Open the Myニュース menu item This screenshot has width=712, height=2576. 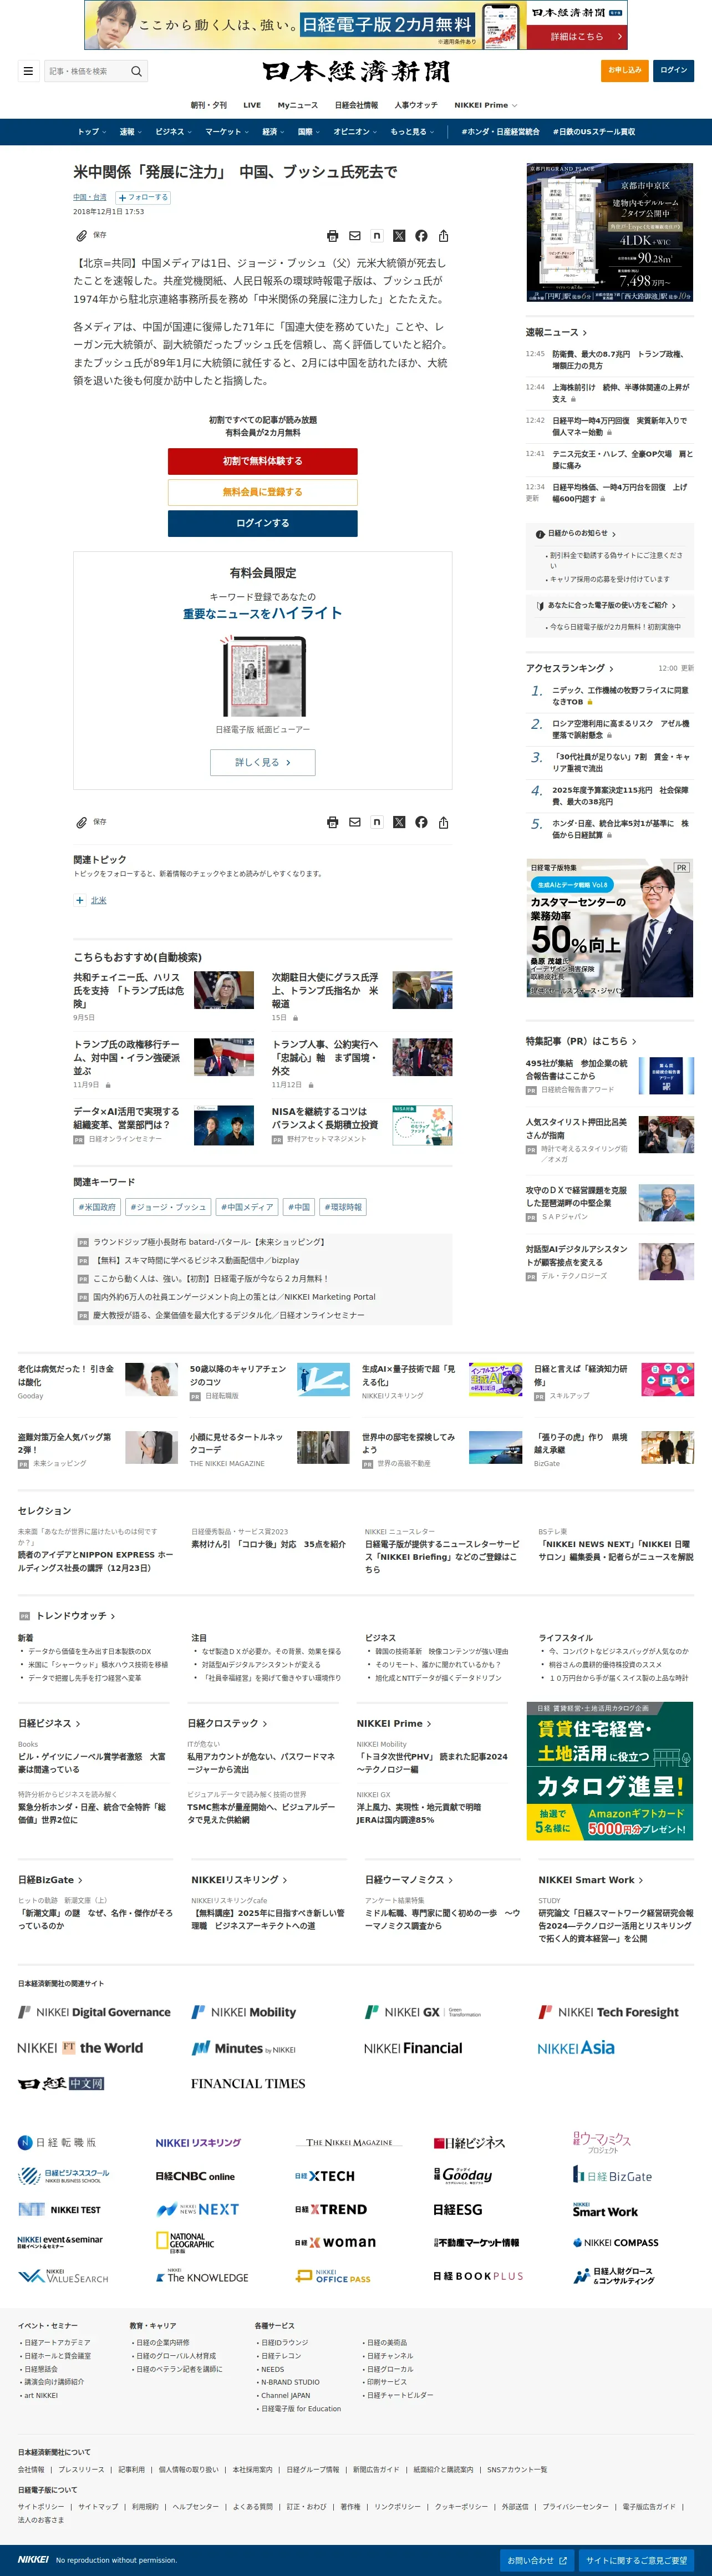pos(298,105)
